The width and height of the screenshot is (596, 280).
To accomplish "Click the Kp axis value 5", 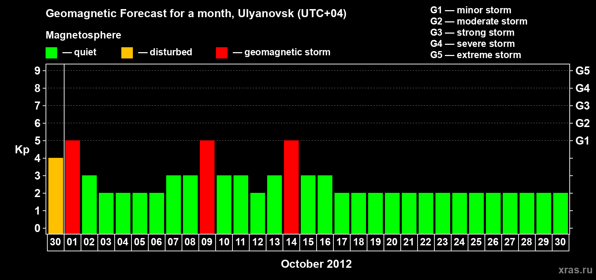I will tap(38, 141).
